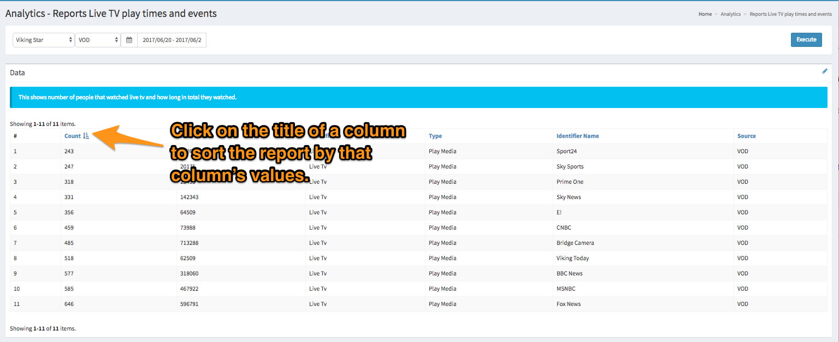Click the blue info banner about live tv
This screenshot has width=839, height=342.
(x=418, y=97)
